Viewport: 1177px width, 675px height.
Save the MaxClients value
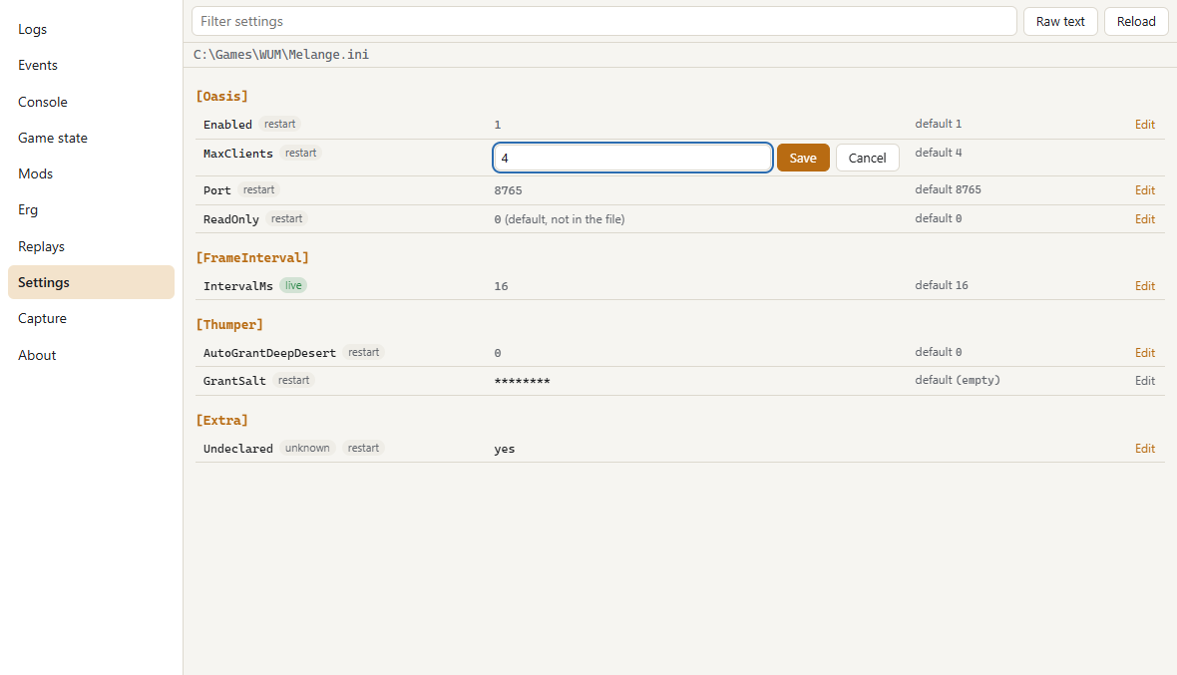[802, 158]
